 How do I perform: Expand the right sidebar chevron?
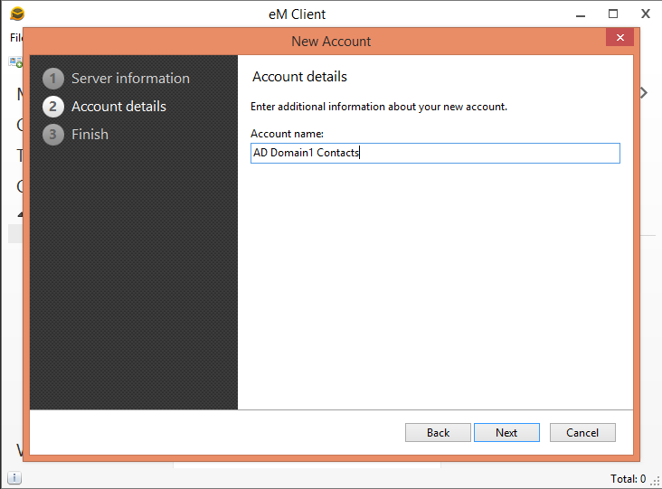(x=643, y=93)
